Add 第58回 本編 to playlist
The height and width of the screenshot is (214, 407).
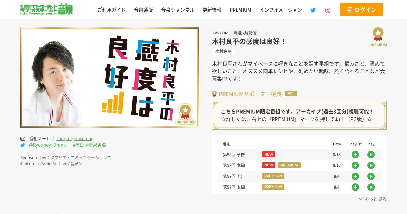355,165
